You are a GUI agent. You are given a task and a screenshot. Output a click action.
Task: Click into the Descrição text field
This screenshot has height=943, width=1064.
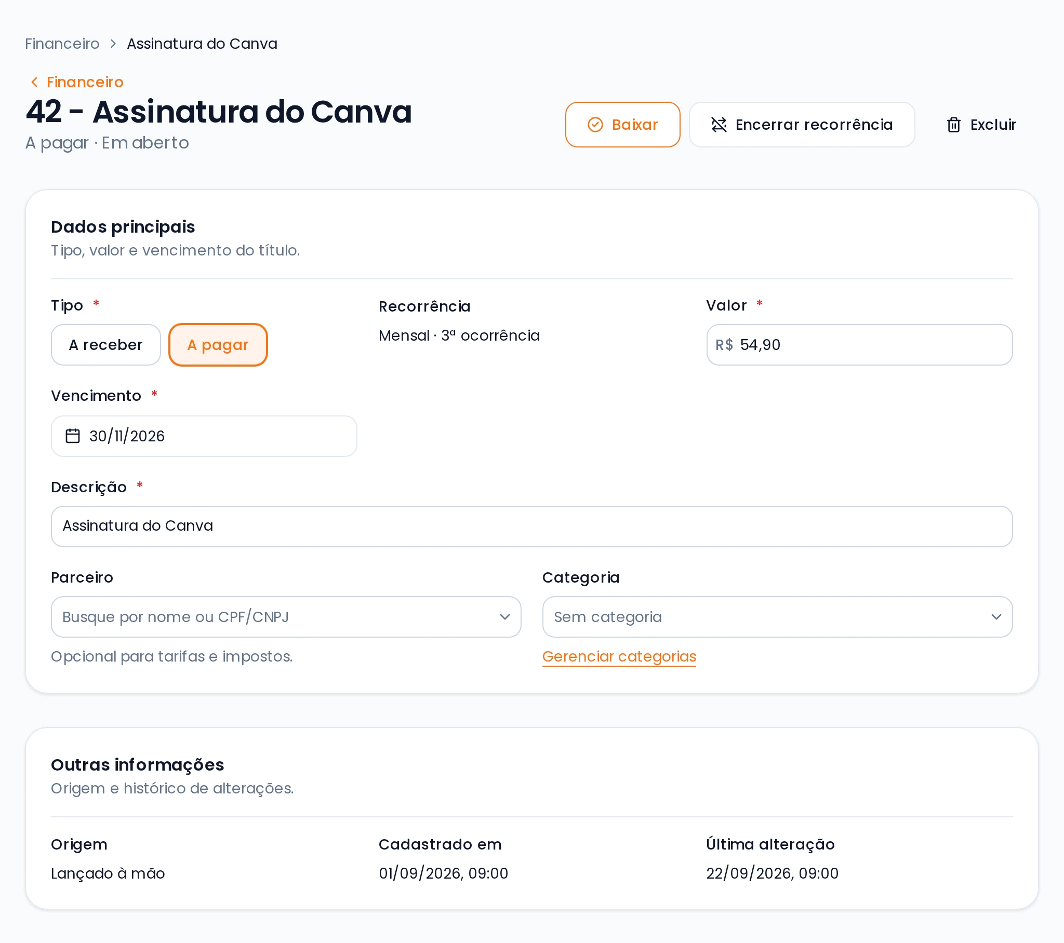(x=532, y=527)
